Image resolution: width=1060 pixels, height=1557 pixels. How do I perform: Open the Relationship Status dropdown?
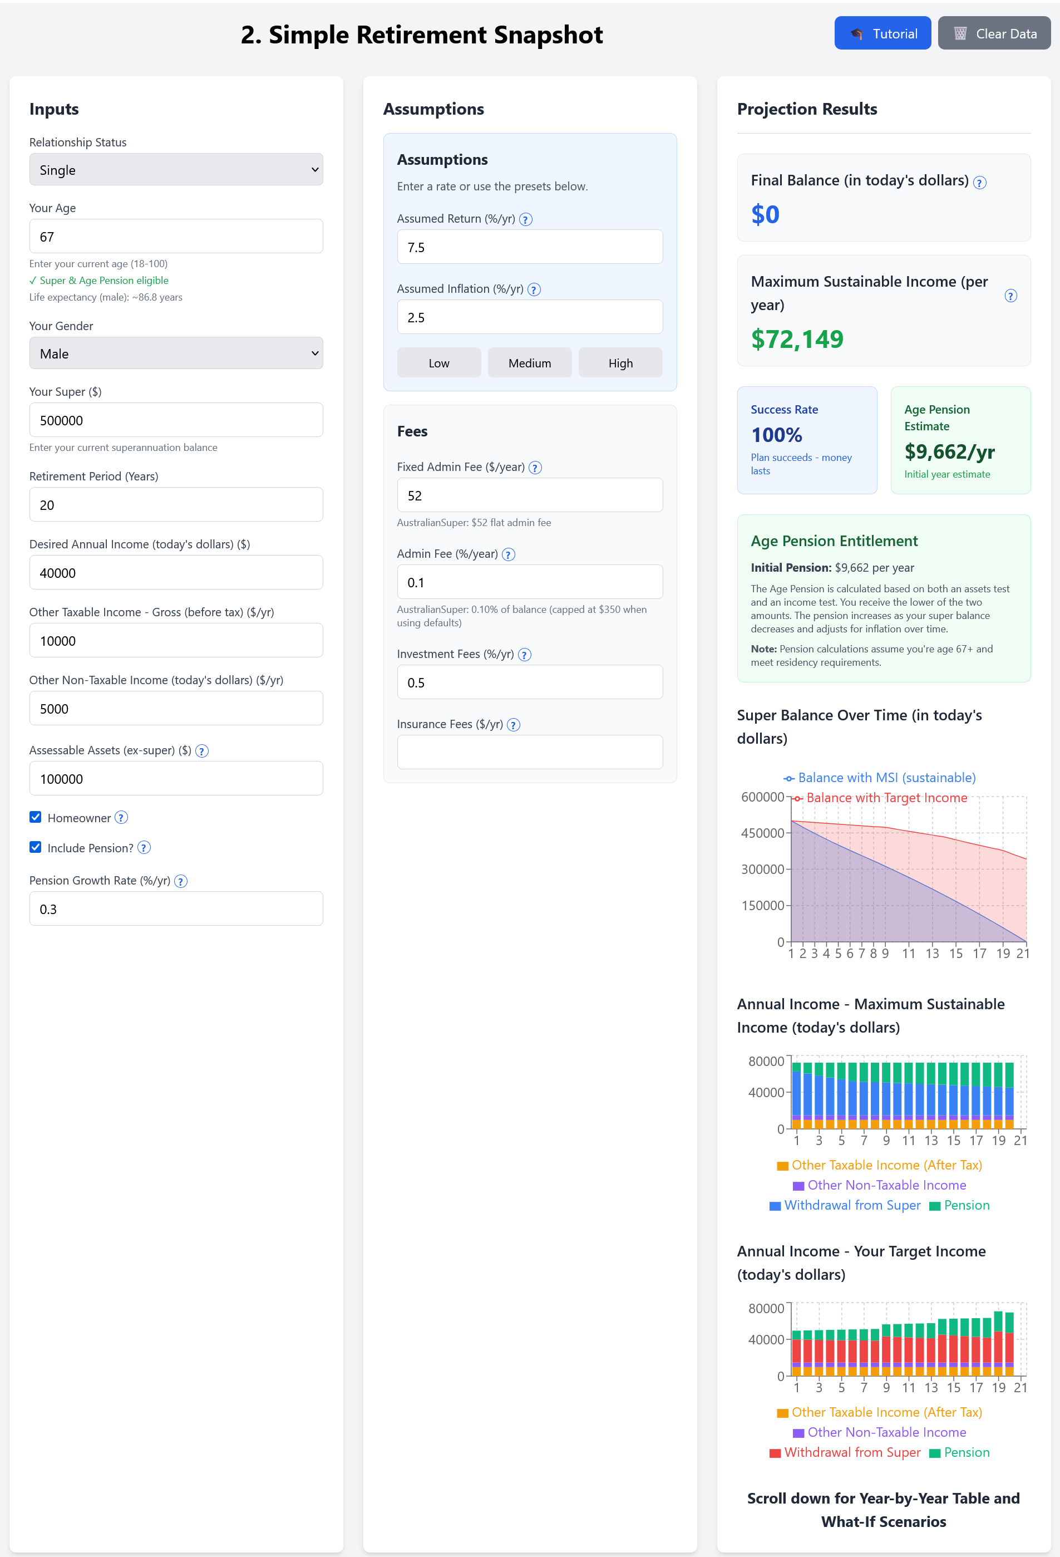(x=176, y=169)
